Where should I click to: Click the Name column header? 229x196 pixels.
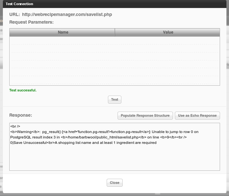pos(63,32)
